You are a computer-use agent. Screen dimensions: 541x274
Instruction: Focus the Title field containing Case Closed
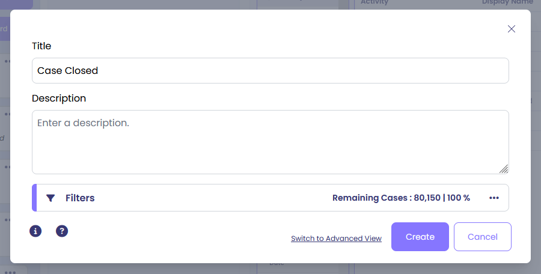[270, 70]
